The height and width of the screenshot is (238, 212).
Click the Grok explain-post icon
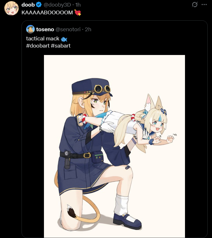coord(194,5)
